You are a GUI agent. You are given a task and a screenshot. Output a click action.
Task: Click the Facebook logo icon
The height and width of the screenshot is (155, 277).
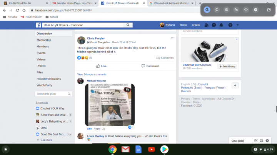[38, 25]
